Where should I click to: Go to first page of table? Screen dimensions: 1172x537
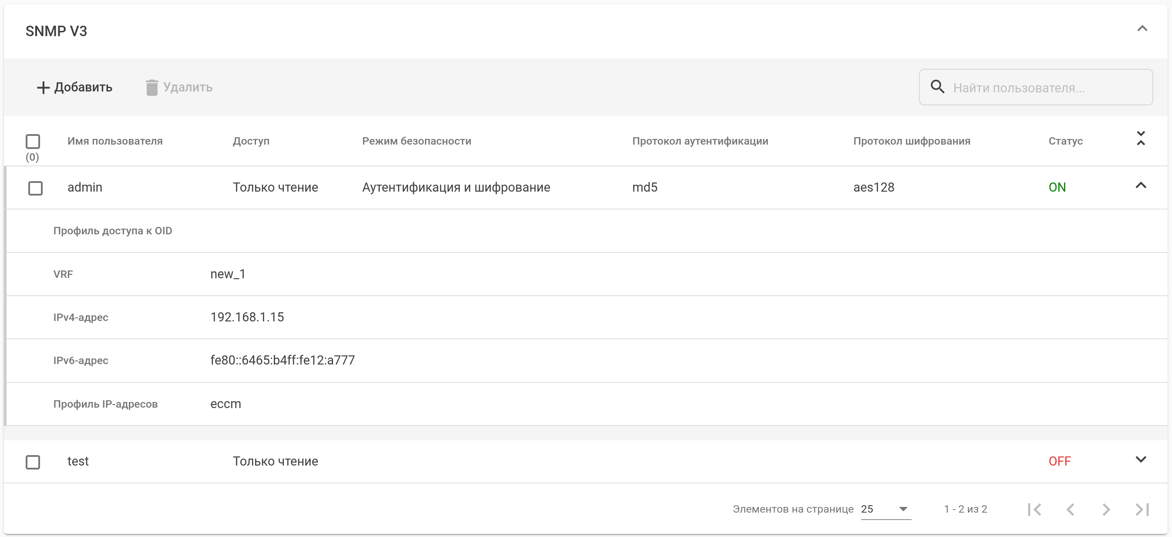pos(1034,509)
